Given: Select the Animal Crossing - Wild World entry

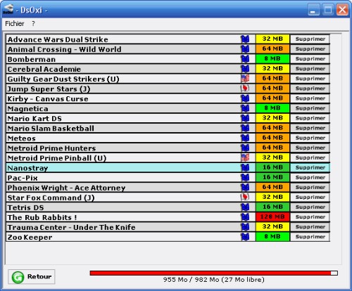Looking at the screenshot, I should pos(123,49).
